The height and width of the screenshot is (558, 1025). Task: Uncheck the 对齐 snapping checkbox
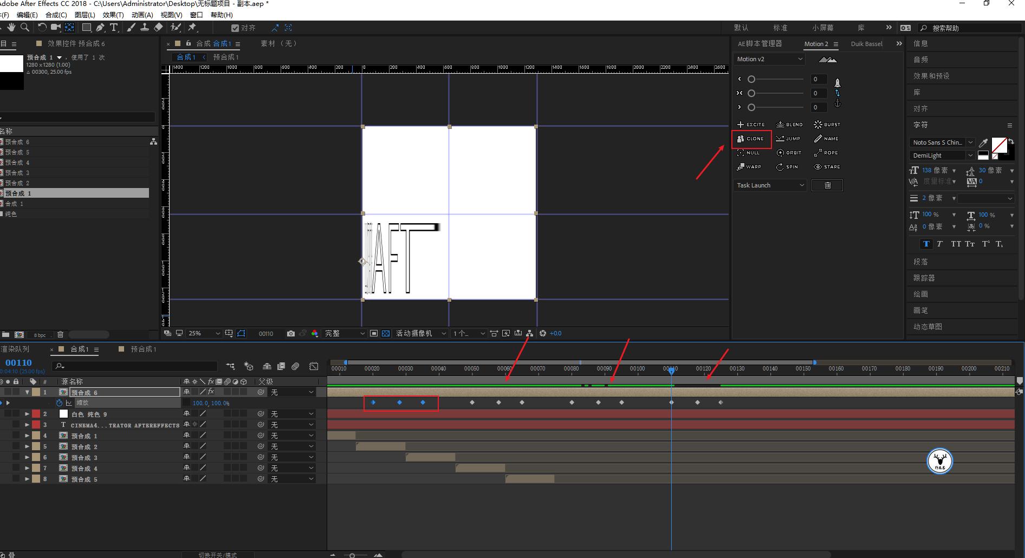click(235, 28)
